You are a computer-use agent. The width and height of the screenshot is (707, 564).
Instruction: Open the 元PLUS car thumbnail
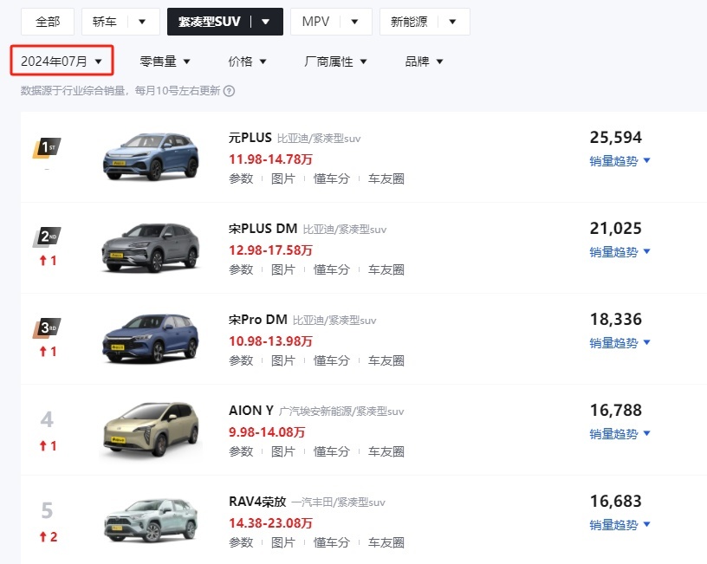(151, 157)
